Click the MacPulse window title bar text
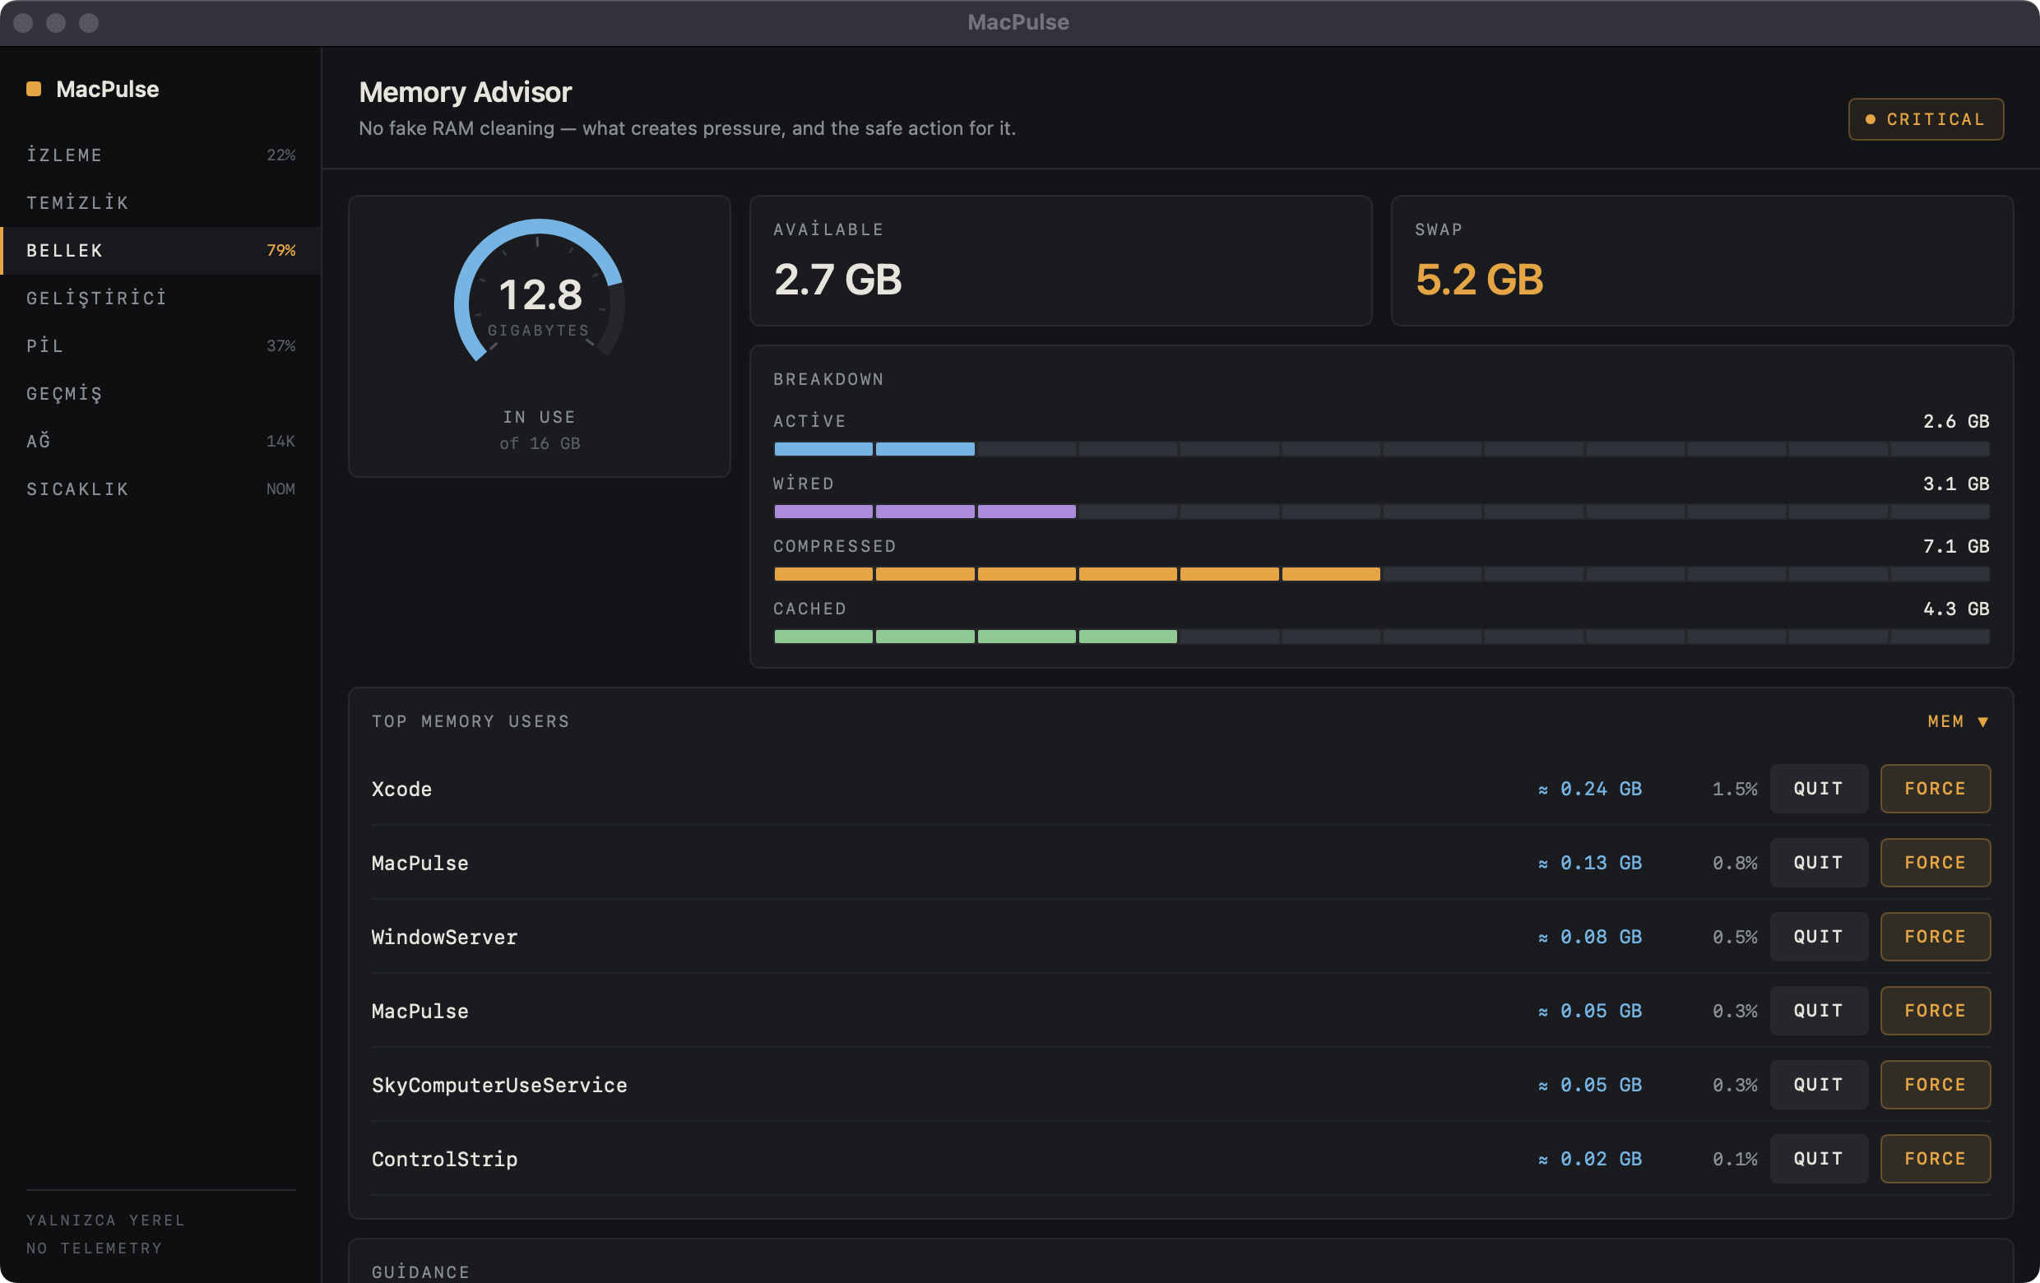Viewport: 2040px width, 1283px height. [x=1018, y=22]
